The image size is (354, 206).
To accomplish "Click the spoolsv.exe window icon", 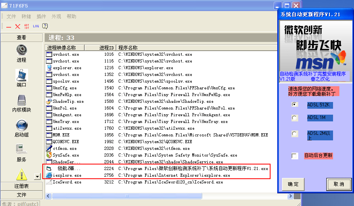I will [x=49, y=81].
